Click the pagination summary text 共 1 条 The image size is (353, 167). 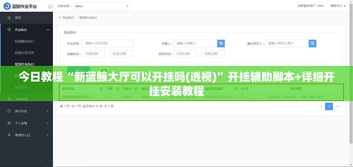click(109, 106)
